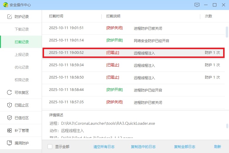Screen dimensions: 229x153
Task: Click 复制选中的日志 link
Action: point(143,147)
